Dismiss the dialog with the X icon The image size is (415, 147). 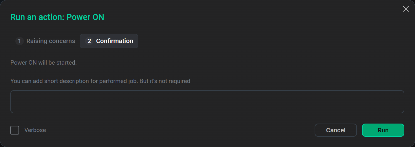click(406, 9)
